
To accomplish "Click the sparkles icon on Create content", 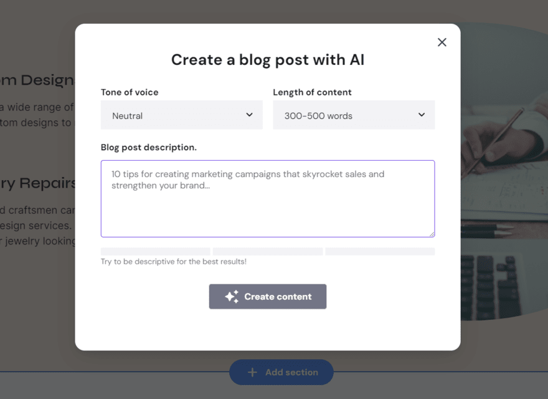I will coord(230,296).
